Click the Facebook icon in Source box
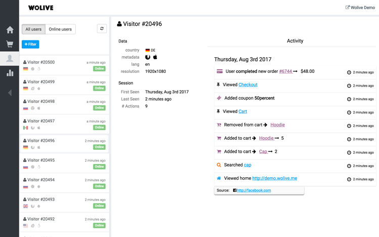This screenshot has height=237, width=379. pyautogui.click(x=234, y=190)
